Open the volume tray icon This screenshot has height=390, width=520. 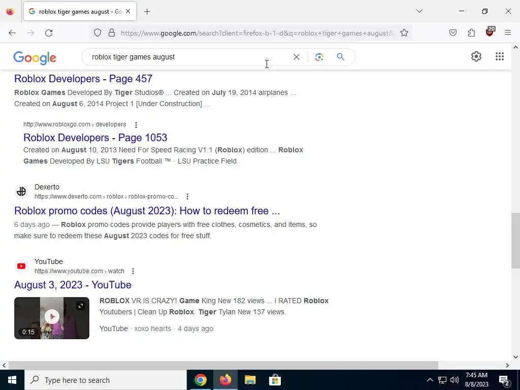click(x=454, y=380)
